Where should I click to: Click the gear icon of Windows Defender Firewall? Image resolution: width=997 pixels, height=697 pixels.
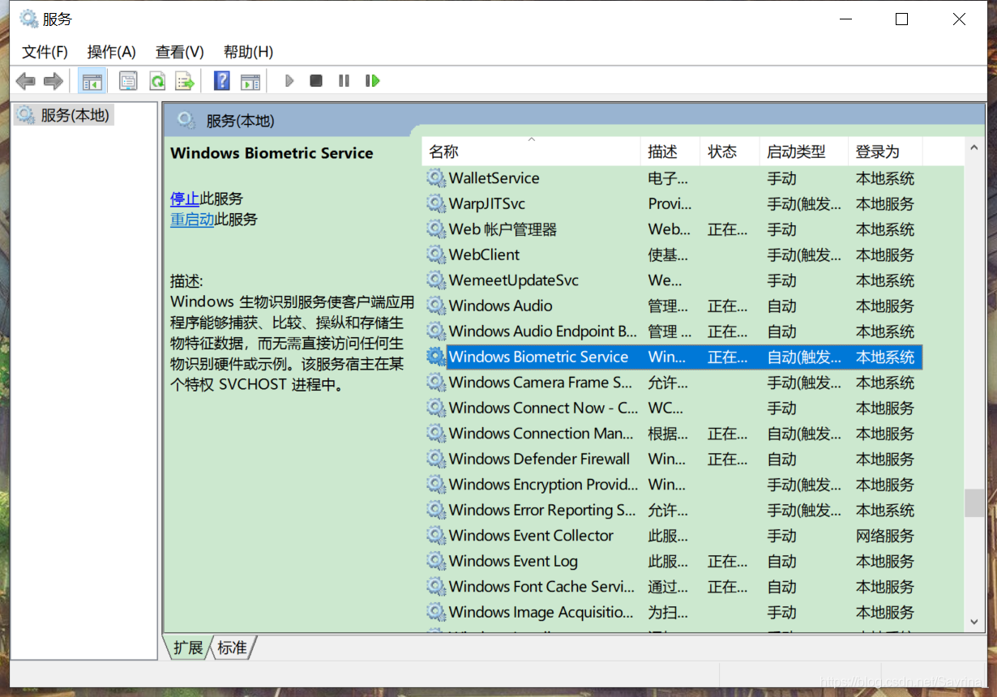tap(436, 459)
